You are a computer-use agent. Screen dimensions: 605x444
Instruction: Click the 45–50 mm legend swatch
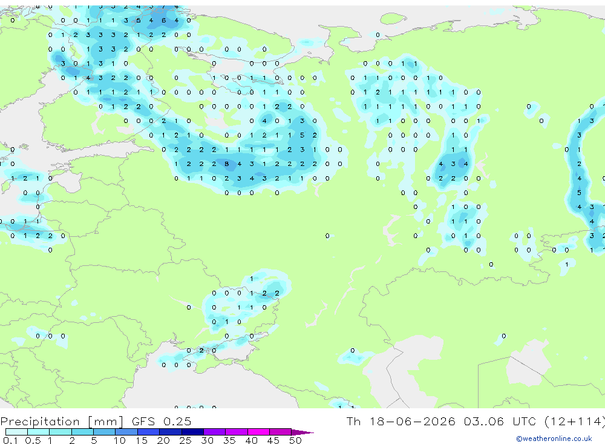point(281,432)
